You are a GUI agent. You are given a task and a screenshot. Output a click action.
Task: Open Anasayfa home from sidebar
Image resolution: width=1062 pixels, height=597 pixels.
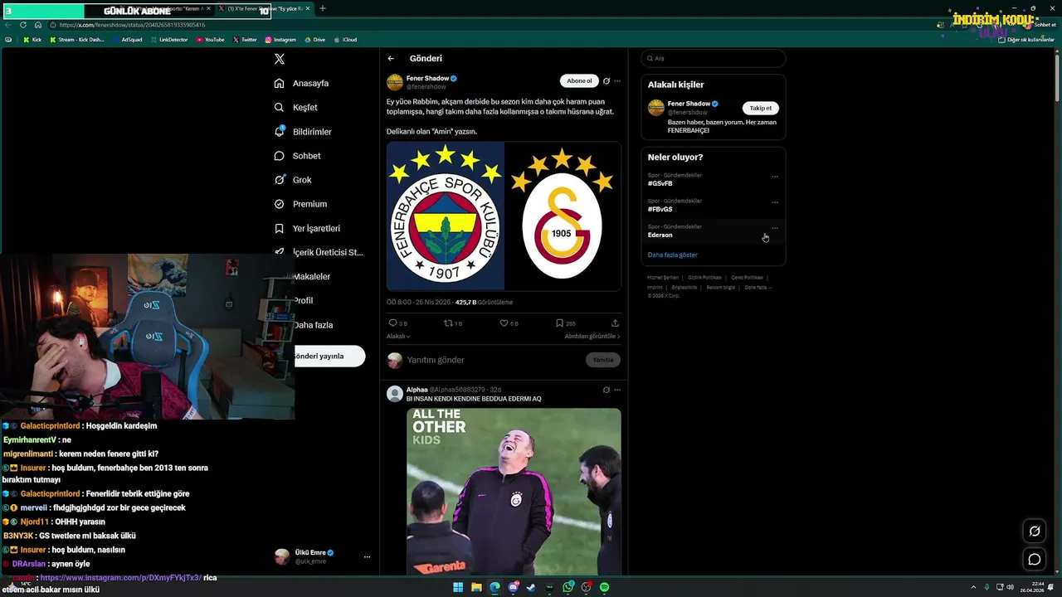pyautogui.click(x=302, y=83)
